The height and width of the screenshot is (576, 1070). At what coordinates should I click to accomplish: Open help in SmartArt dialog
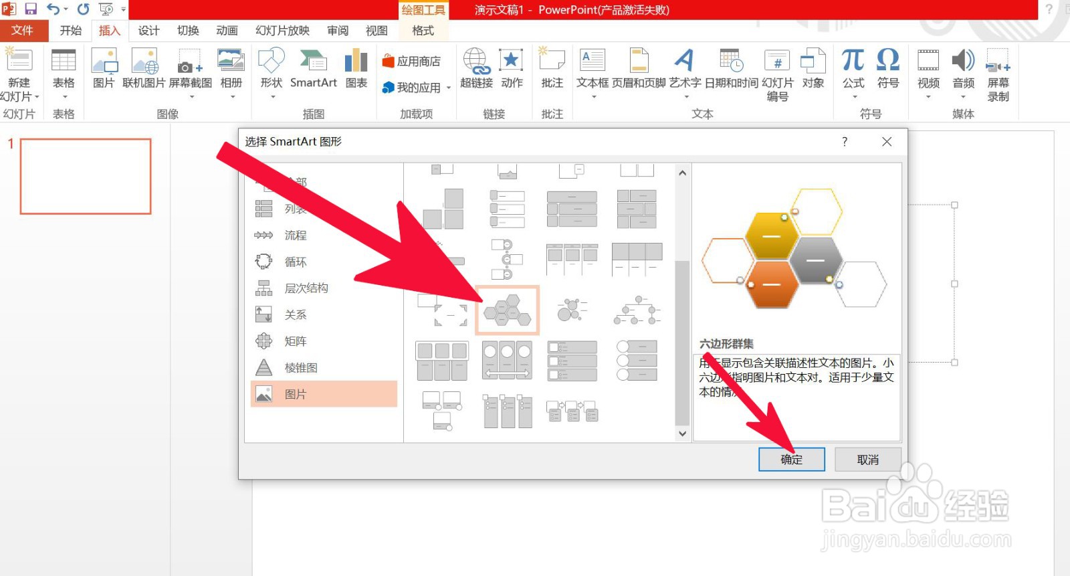tap(845, 142)
